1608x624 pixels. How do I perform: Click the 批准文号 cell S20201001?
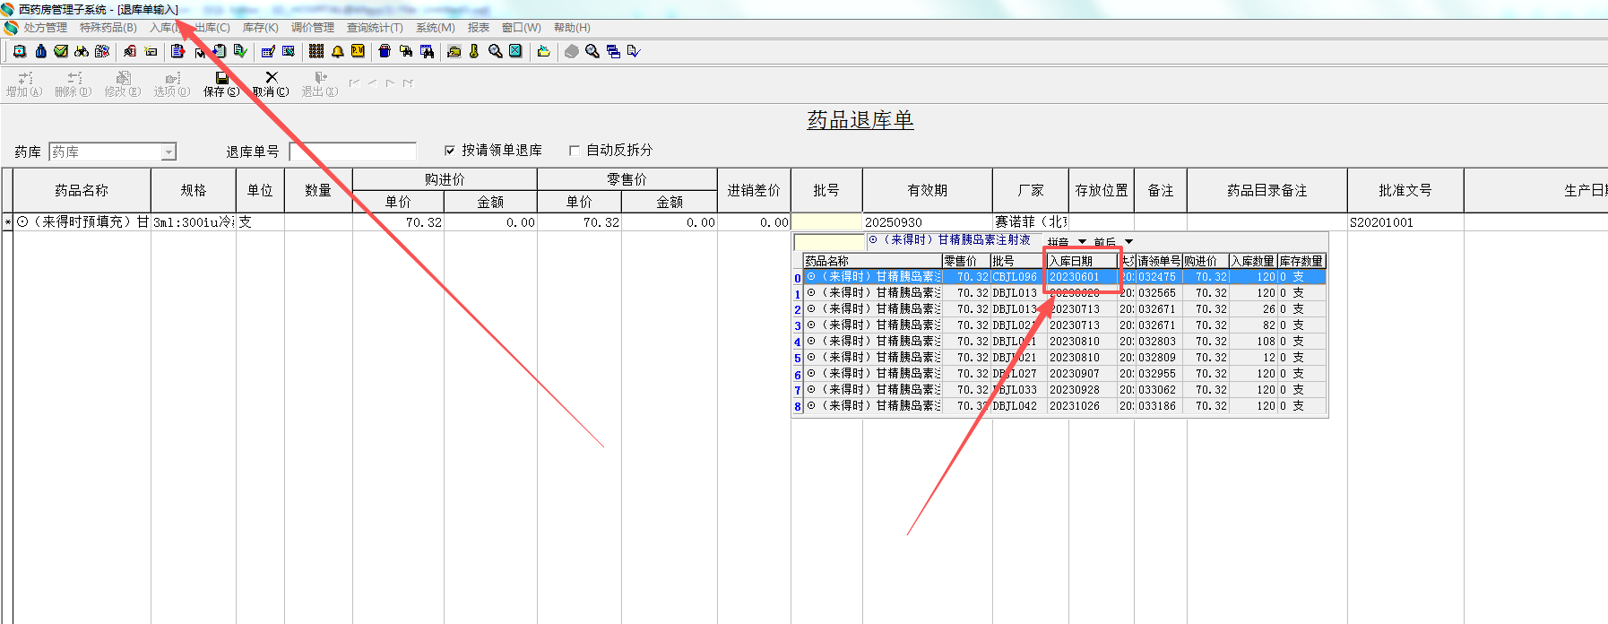coord(1405,221)
